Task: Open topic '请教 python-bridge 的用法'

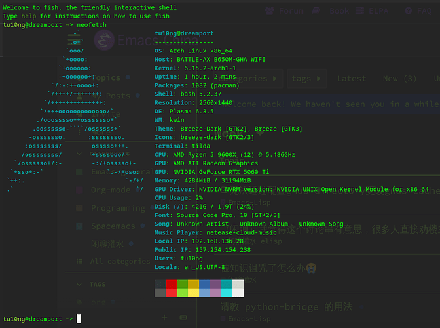Action: point(286,306)
